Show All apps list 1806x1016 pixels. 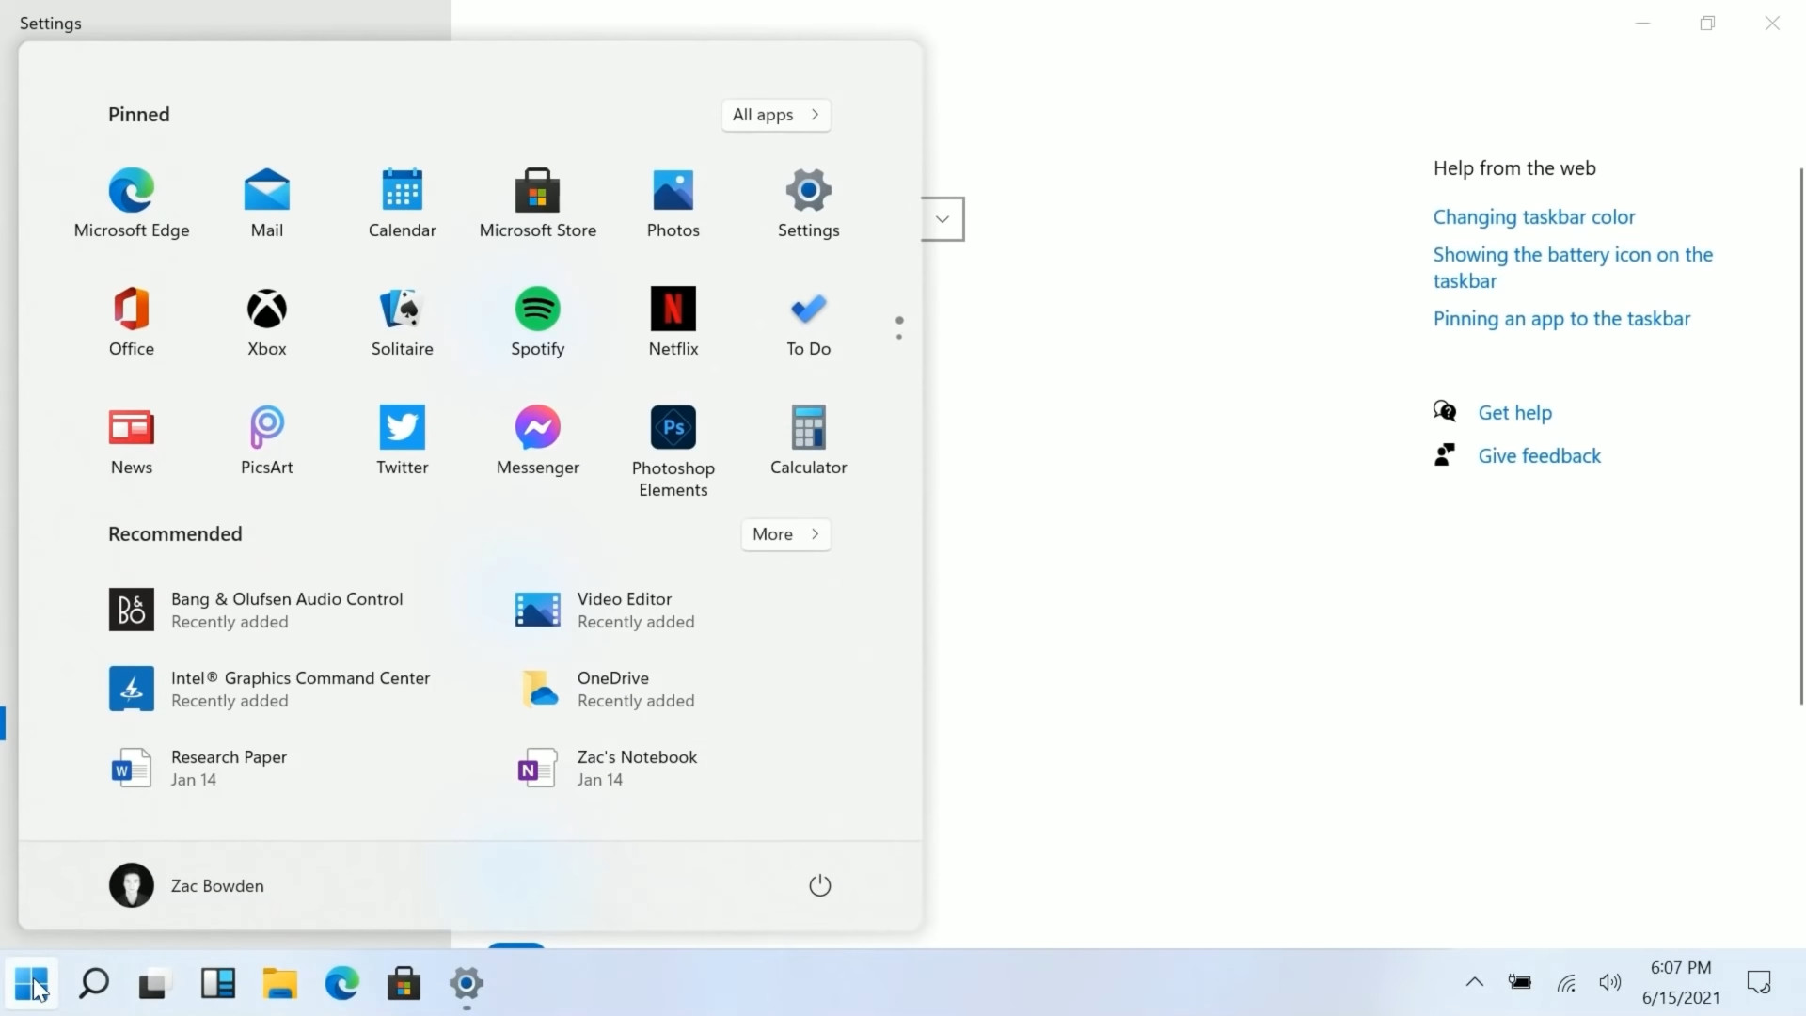(x=776, y=115)
